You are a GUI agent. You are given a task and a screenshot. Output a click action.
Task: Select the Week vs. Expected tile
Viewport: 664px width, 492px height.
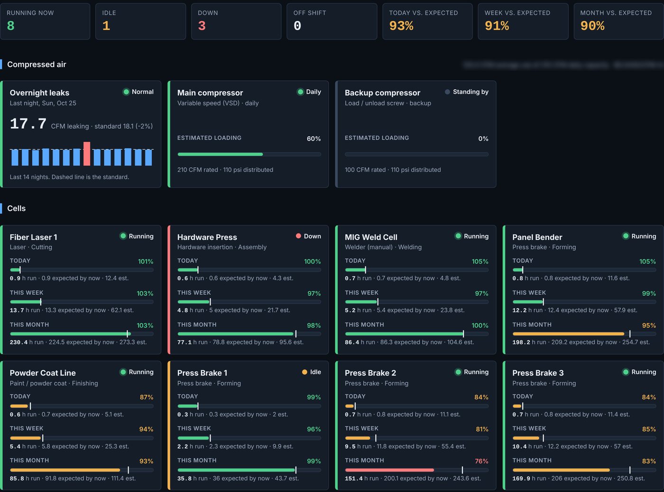pyautogui.click(x=523, y=21)
